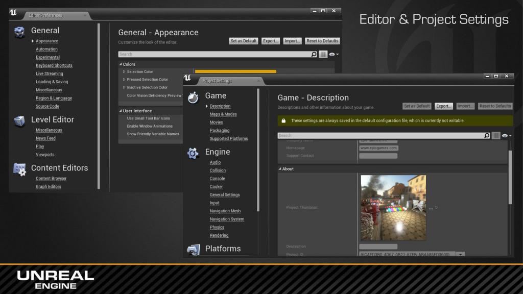Collapse the About section
Screen dimensions: 523x294
click(280, 169)
